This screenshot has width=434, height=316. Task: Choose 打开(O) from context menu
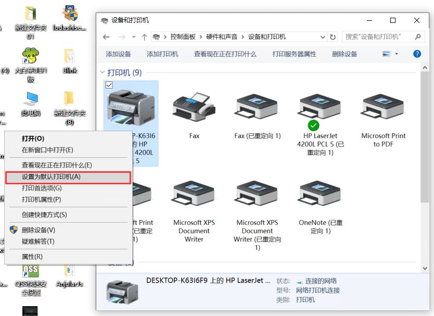(x=68, y=138)
